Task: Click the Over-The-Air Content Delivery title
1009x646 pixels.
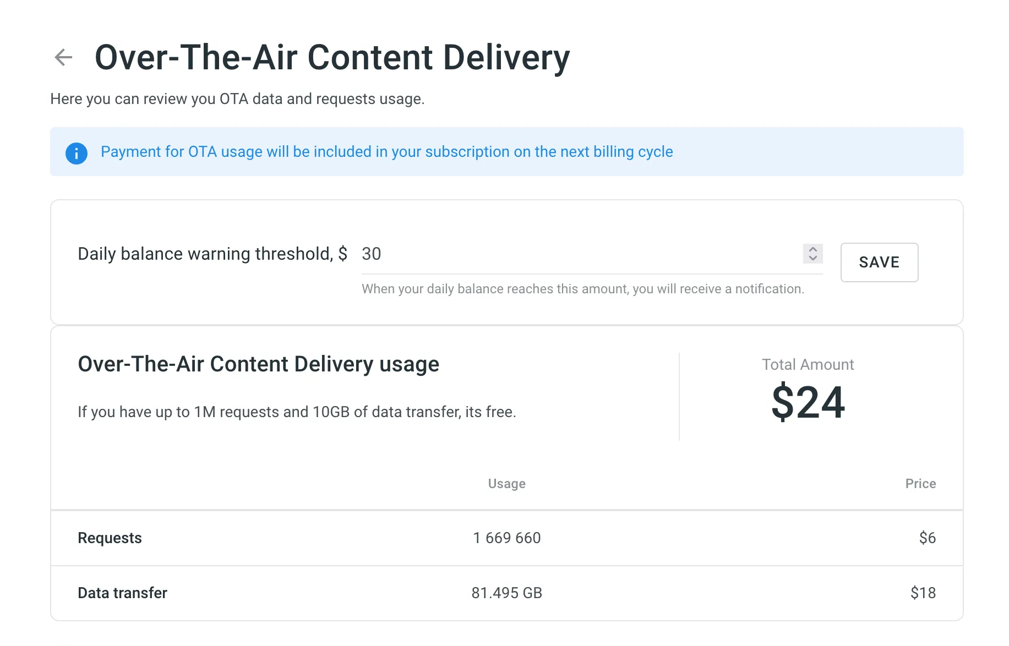Action: (332, 57)
